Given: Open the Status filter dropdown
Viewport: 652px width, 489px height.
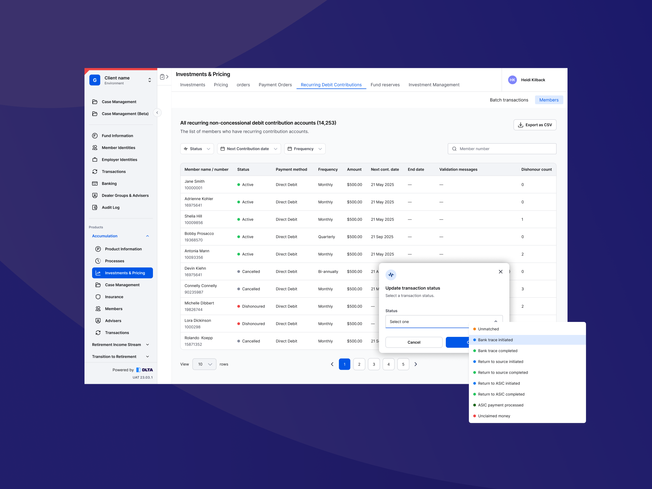Looking at the screenshot, I should [x=197, y=149].
